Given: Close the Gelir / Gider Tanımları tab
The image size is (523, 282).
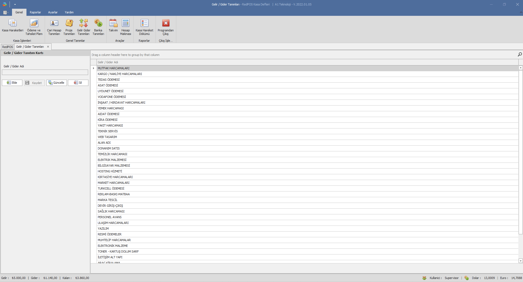Looking at the screenshot, I should [x=48, y=47].
